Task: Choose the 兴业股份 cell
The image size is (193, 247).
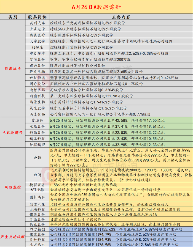Action: (37, 224)
